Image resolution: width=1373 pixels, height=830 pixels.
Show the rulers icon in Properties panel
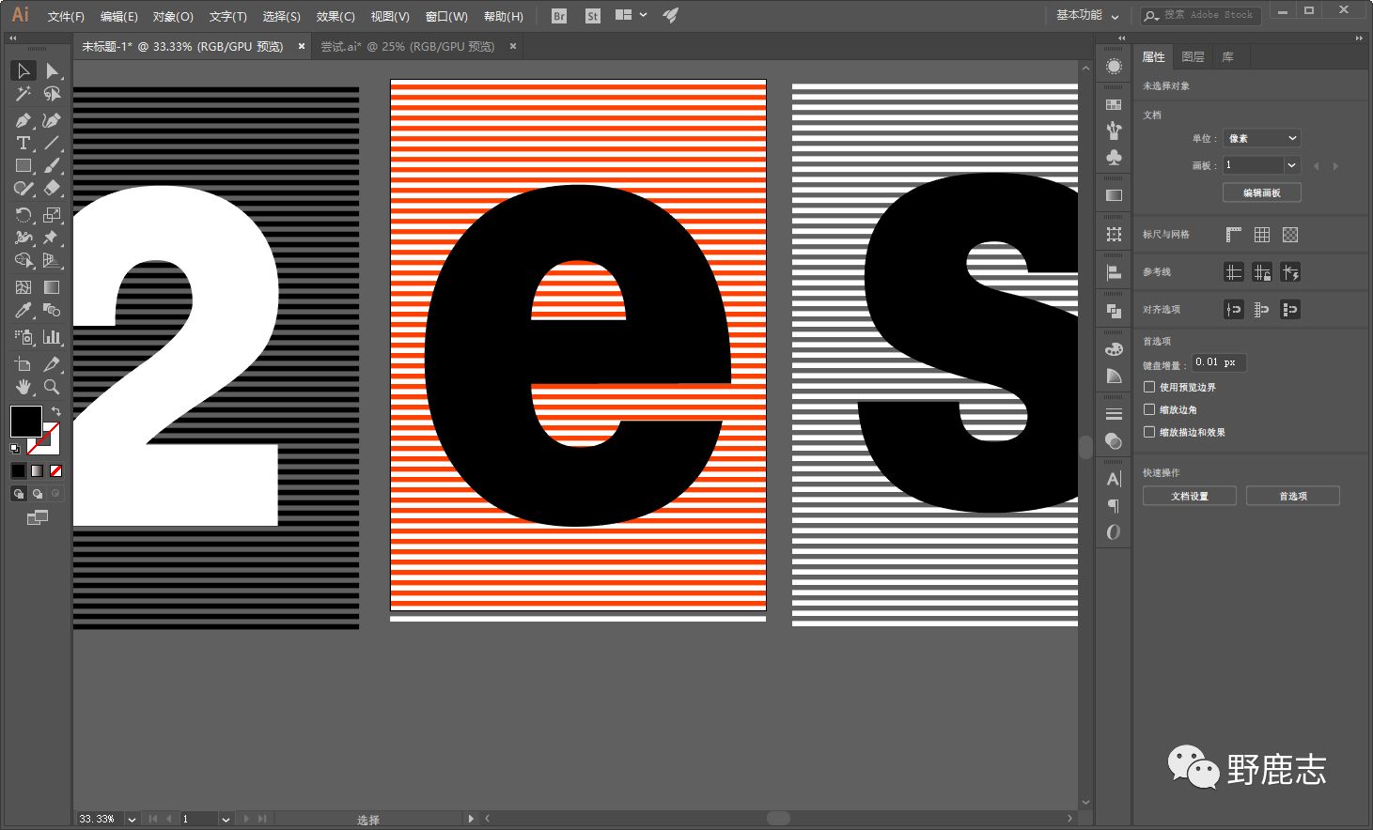point(1234,235)
